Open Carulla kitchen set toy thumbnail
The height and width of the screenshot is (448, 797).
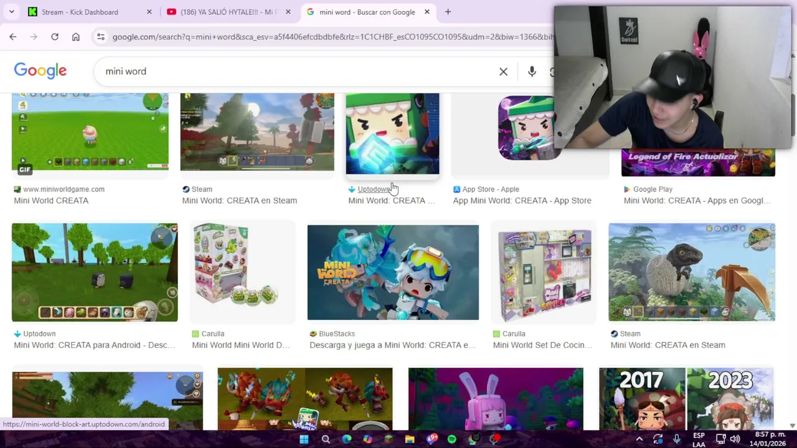(544, 272)
